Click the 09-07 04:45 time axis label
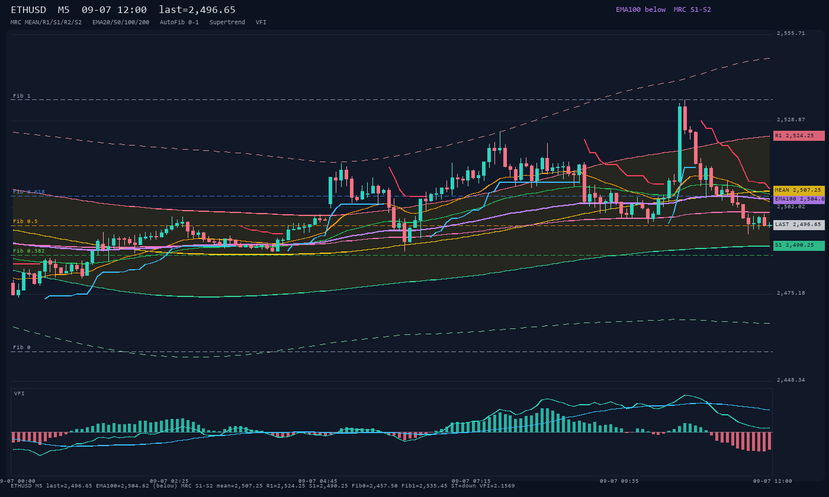 coord(318,481)
